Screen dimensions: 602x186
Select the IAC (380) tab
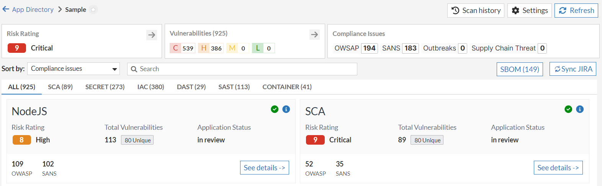click(150, 87)
